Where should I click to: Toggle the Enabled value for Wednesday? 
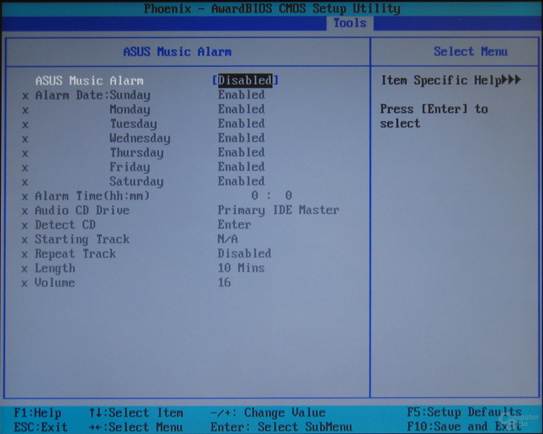tap(241, 138)
